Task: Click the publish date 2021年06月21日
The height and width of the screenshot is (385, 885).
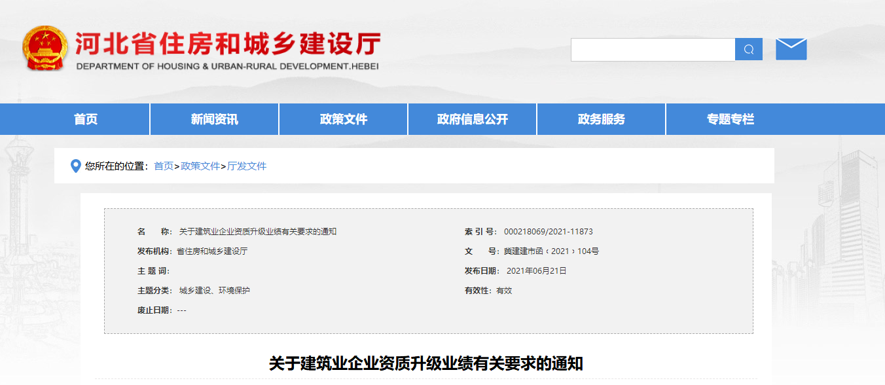Action: 536,271
